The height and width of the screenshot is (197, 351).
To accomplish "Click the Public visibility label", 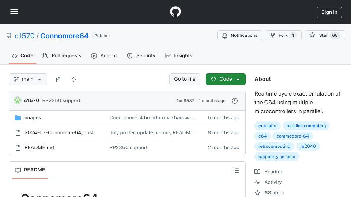I will (101, 36).
